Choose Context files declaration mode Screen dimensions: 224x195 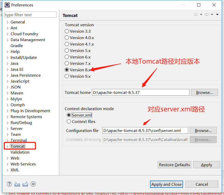coord(69,121)
